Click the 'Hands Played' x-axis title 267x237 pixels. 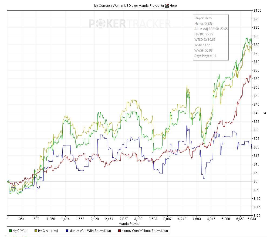click(x=129, y=224)
